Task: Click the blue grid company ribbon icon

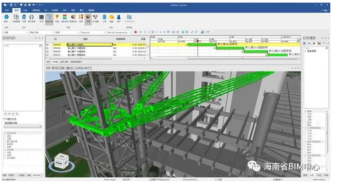Action: [104, 17]
